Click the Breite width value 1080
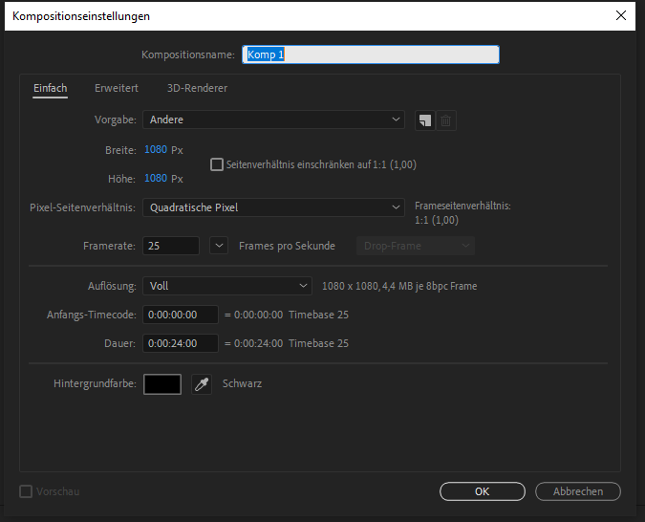Screen dimensions: 645x522 pos(155,150)
